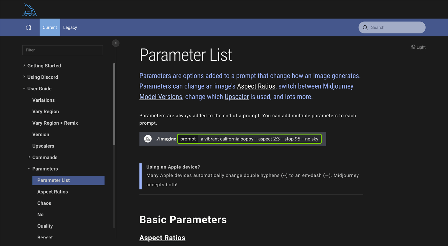
Task: Select the Legacy tab
Action: pos(70,27)
